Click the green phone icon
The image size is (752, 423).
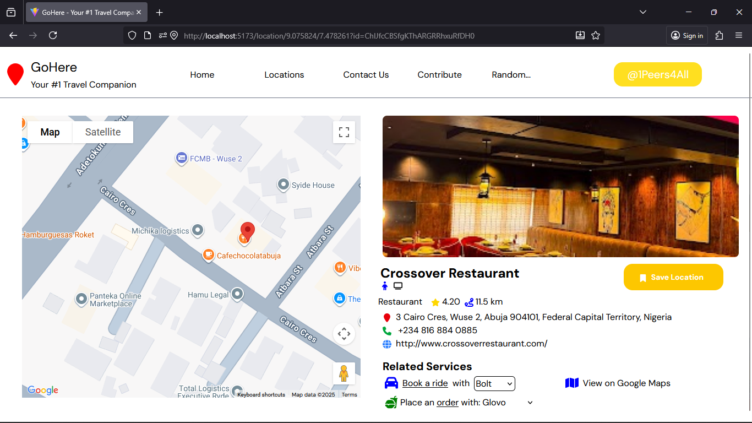(x=387, y=331)
